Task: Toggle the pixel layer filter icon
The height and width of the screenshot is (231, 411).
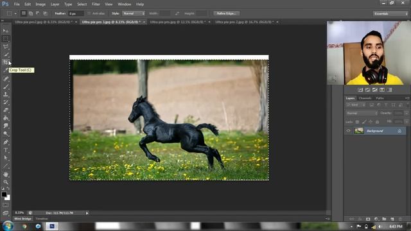Action: (372, 105)
